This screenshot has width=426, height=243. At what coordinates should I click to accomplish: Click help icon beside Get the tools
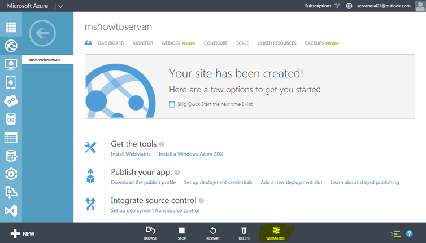[162, 144]
